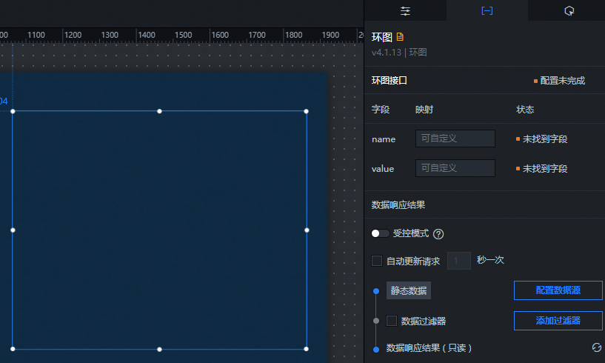Click the 数据响应结果 section heading

click(x=398, y=204)
